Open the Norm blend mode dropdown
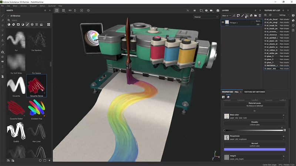Image resolution: width=296 pixels, height=166 pixels. coord(258,21)
